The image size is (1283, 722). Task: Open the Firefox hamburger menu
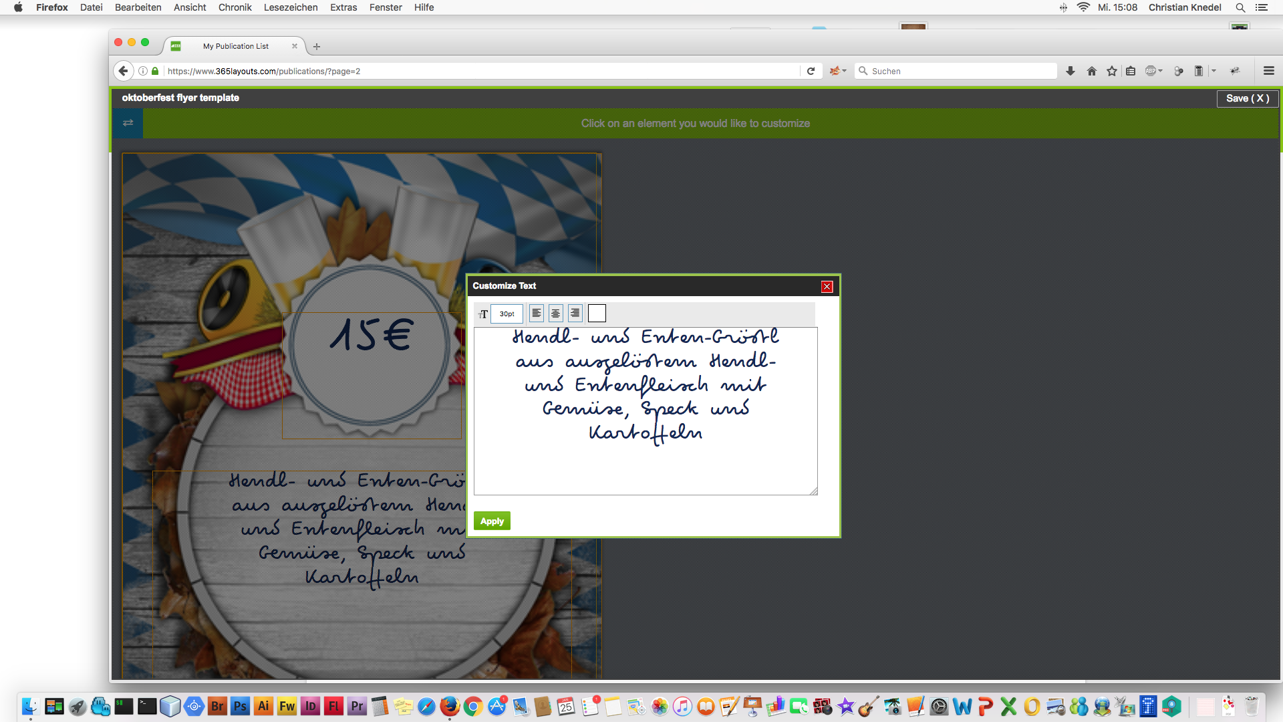(1268, 71)
